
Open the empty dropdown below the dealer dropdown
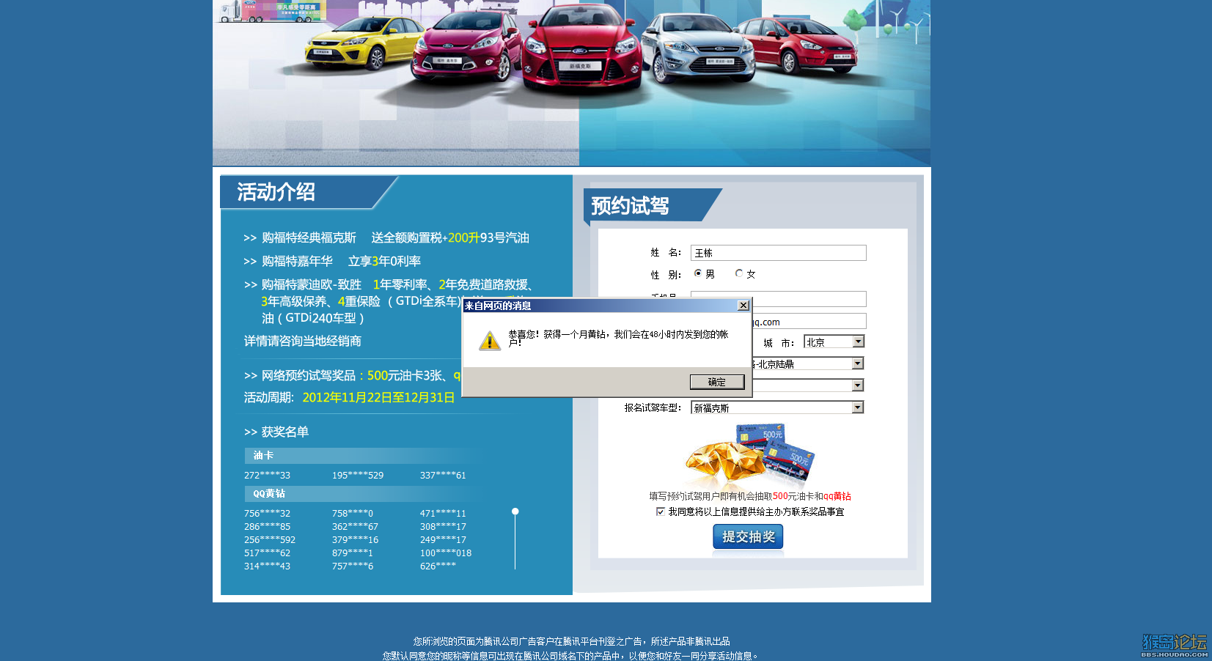pos(808,385)
